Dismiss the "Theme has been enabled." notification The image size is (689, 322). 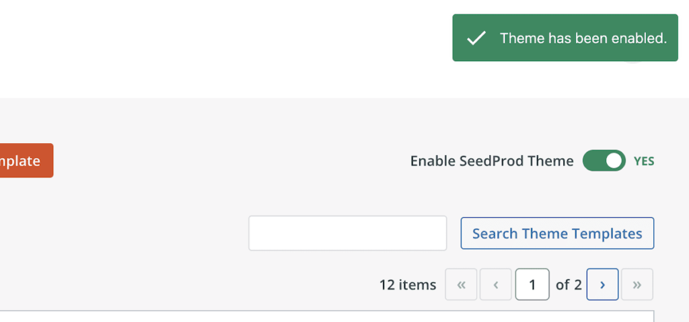[565, 38]
